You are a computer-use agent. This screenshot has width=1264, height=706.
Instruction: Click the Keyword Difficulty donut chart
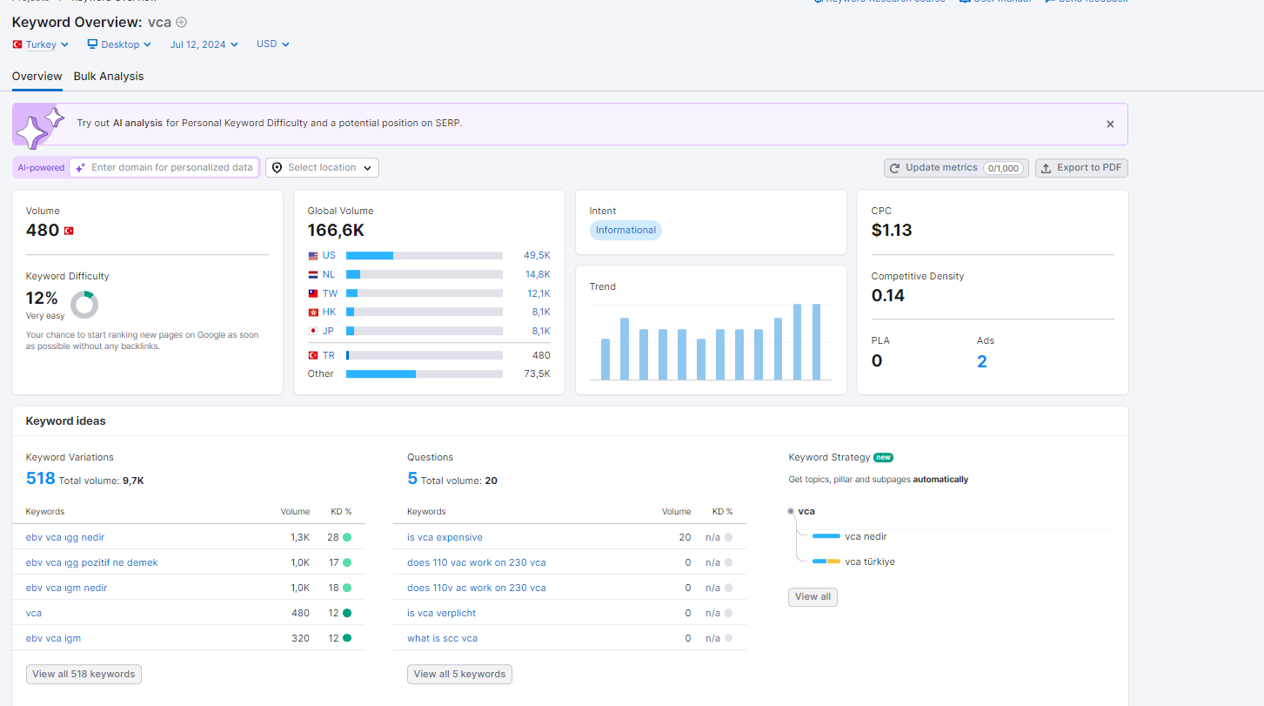coord(84,305)
